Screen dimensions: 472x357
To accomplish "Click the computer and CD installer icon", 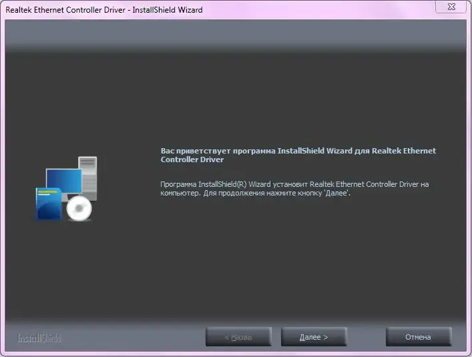I will (x=67, y=189).
